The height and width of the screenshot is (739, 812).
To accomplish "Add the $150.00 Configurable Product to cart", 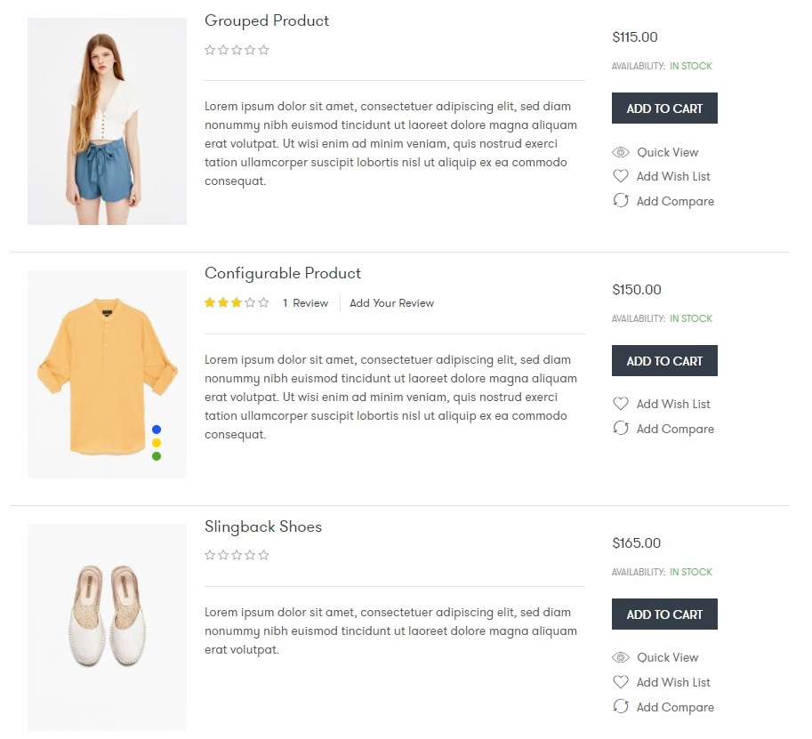I will pos(664,361).
